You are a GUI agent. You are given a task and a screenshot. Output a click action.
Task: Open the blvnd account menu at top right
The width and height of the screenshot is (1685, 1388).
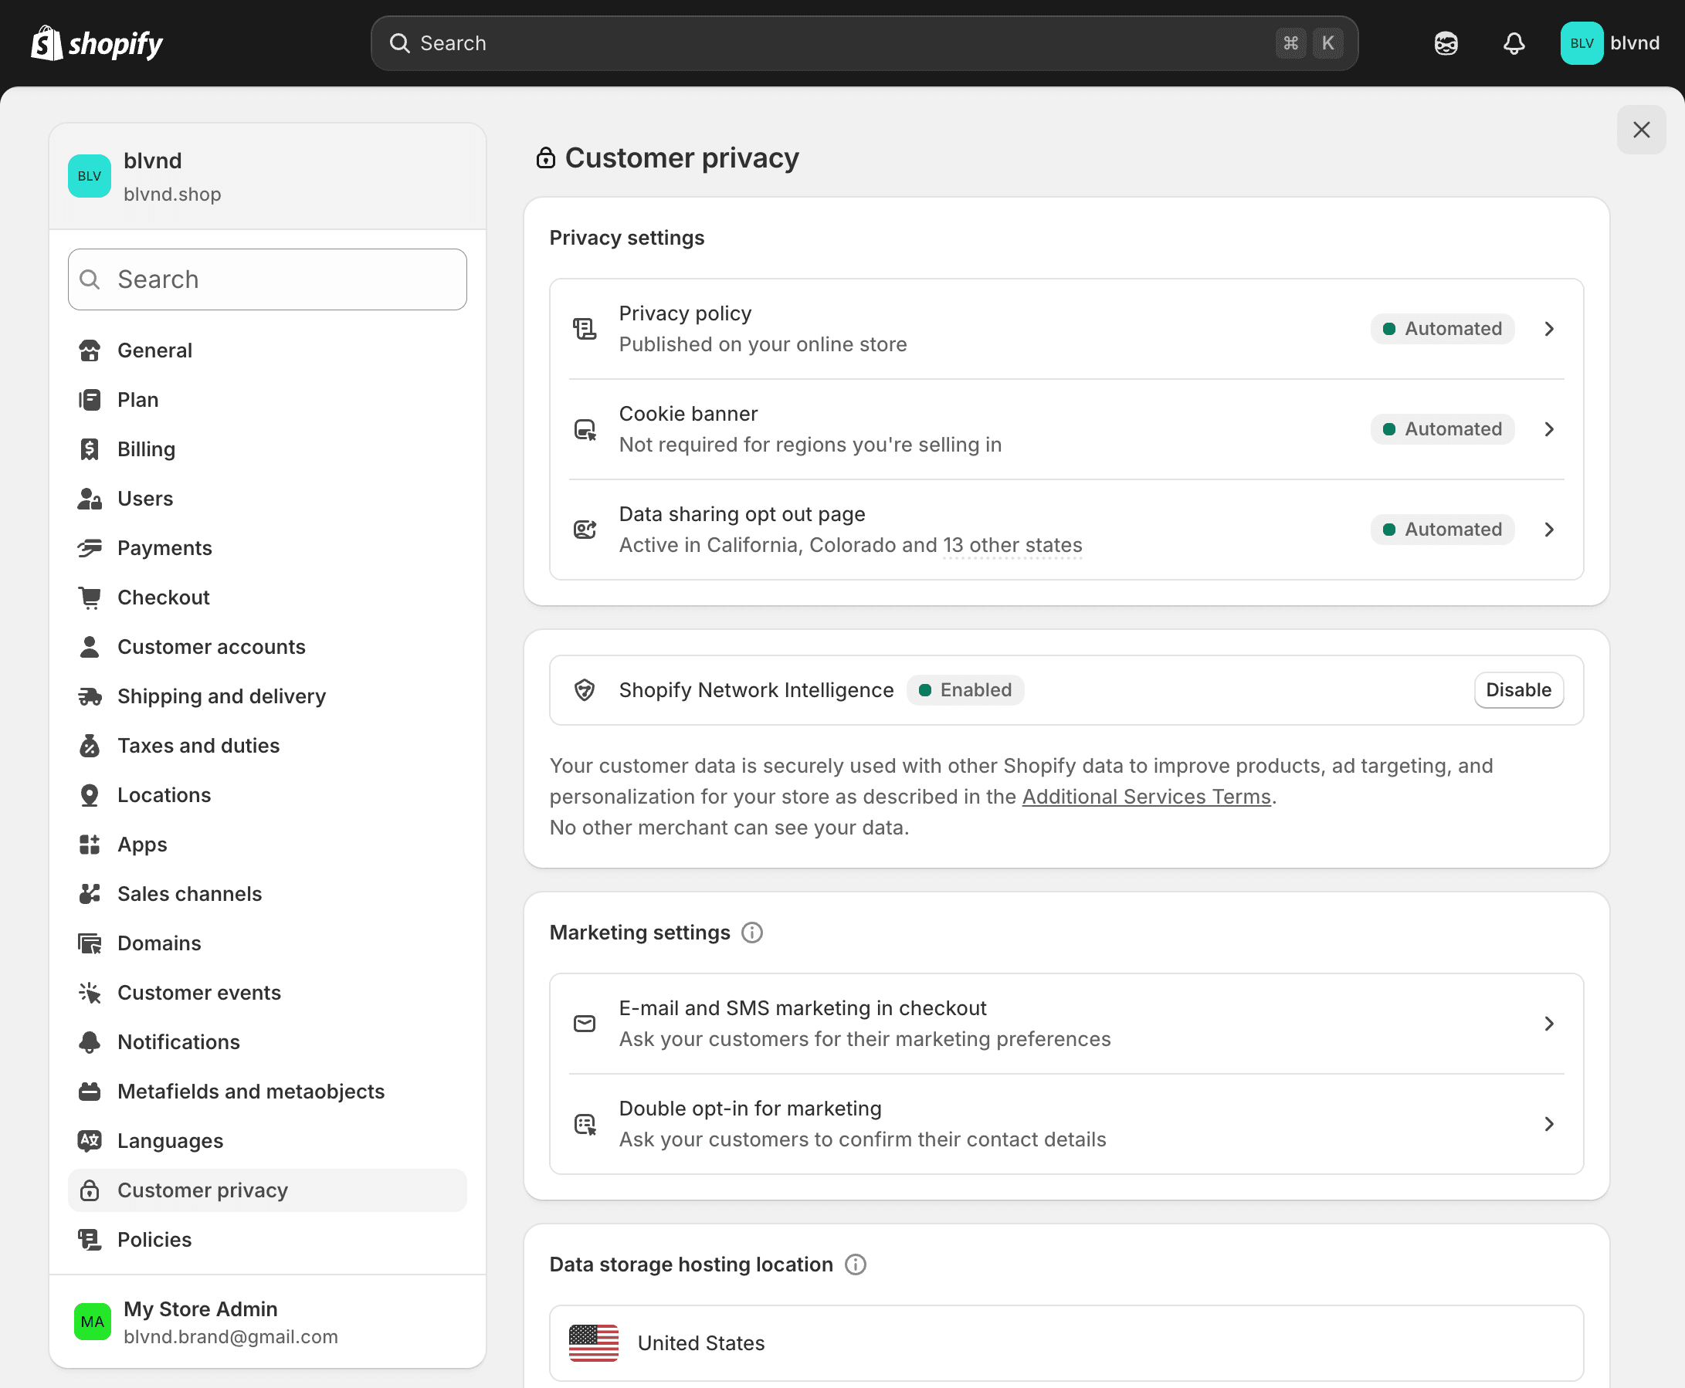[1610, 43]
